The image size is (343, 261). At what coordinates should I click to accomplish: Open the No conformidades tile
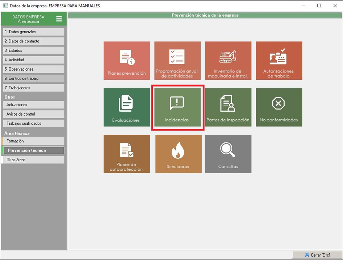point(279,107)
